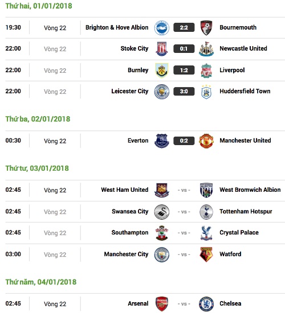
Task: Select the Tottenham Hotspur crest
Action: [x=206, y=212]
